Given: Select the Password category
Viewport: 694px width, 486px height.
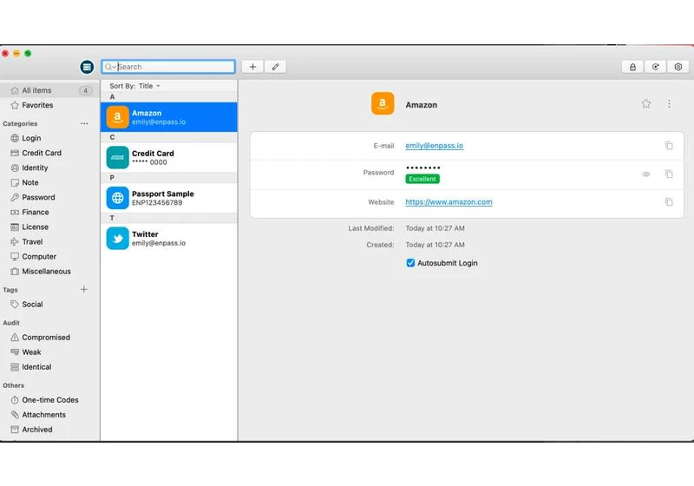Looking at the screenshot, I should (49, 197).
